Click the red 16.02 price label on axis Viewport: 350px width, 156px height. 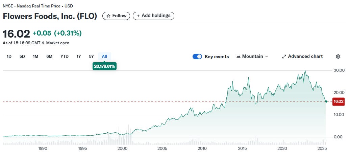coord(338,102)
